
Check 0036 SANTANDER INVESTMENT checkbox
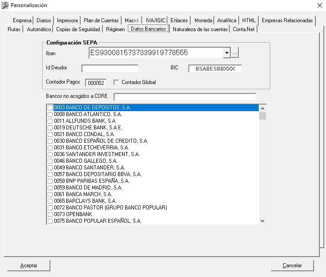tap(50, 154)
